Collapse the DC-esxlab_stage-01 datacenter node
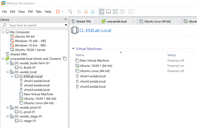Viewport: 197px width, 128px height. tap(7, 116)
